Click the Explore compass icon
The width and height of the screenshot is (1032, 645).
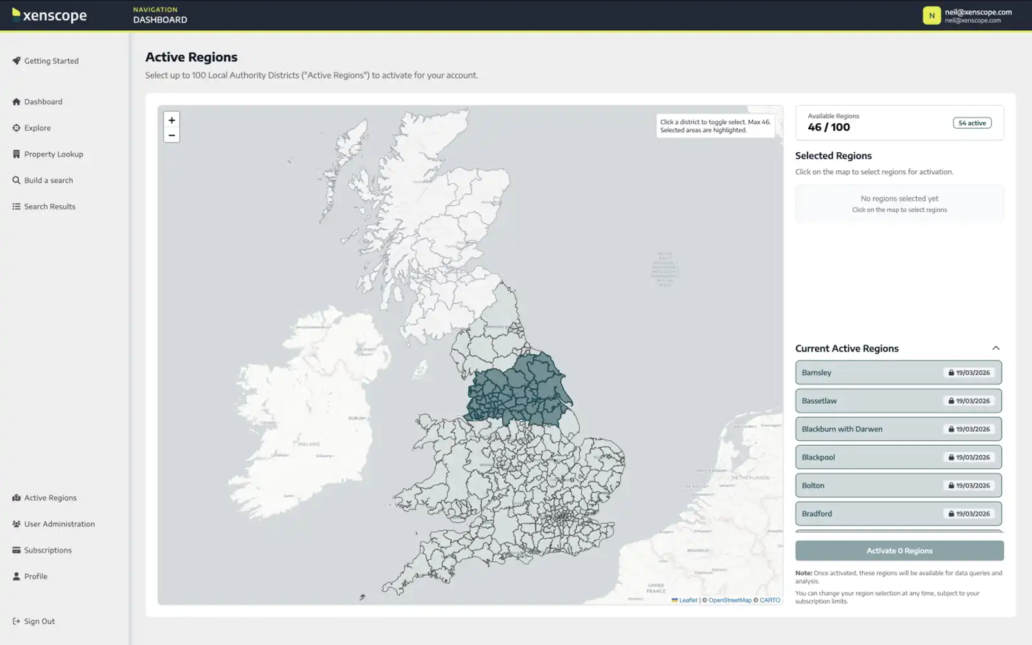click(x=16, y=128)
